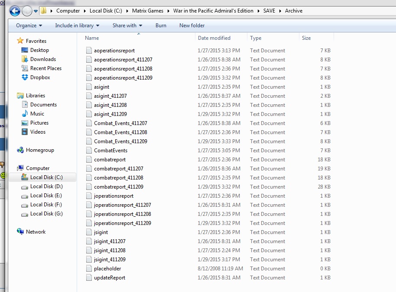This screenshot has height=292, width=396.
Task: Select file aoperationsreport_411209
Action: [123, 78]
